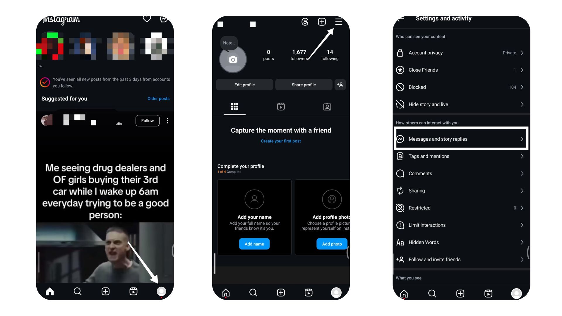Tap the Reels icon in navigation bar
The image size is (562, 316).
tap(133, 291)
